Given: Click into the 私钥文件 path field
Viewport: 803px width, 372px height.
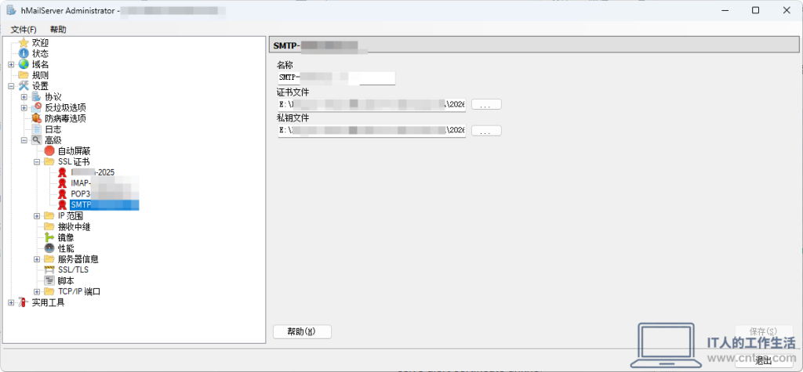Looking at the screenshot, I should tap(372, 131).
